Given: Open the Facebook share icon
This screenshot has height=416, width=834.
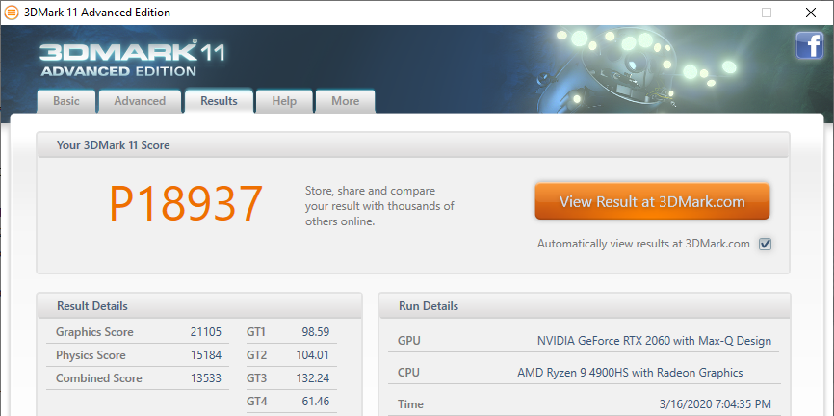Looking at the screenshot, I should [809, 45].
